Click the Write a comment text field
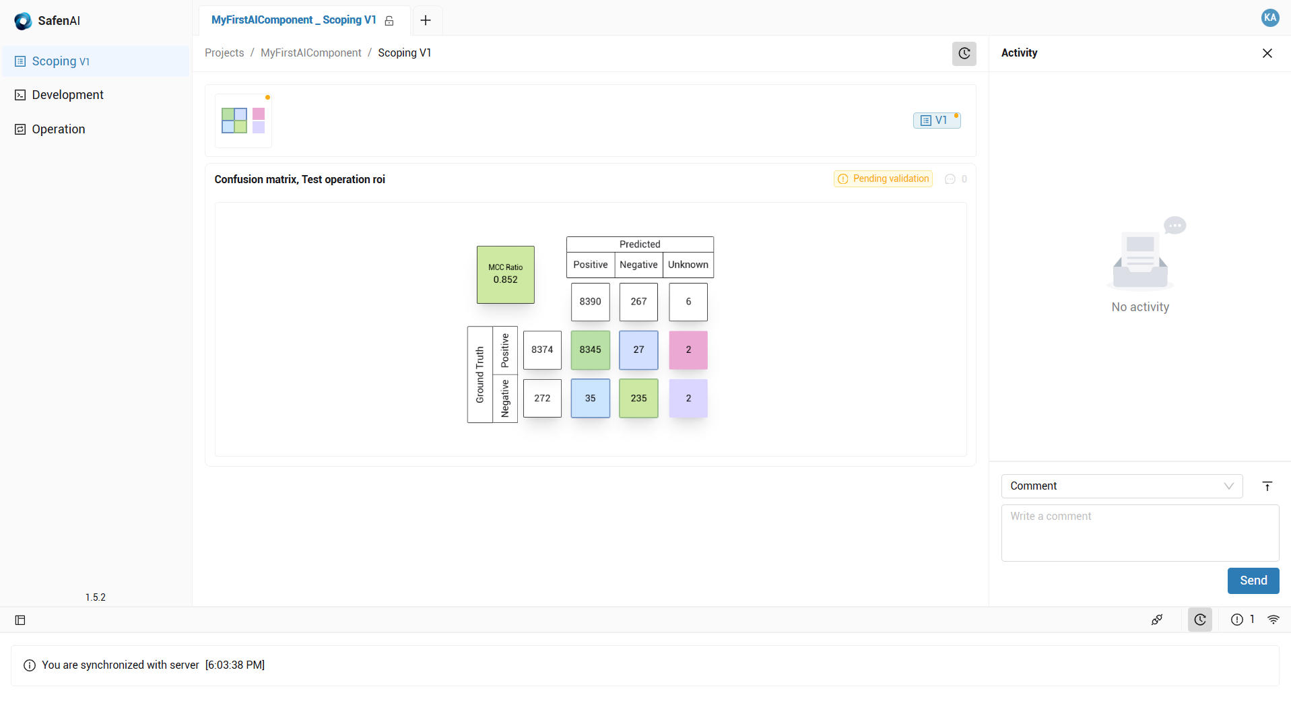Screen dimensions: 1291x726 pyautogui.click(x=1139, y=532)
